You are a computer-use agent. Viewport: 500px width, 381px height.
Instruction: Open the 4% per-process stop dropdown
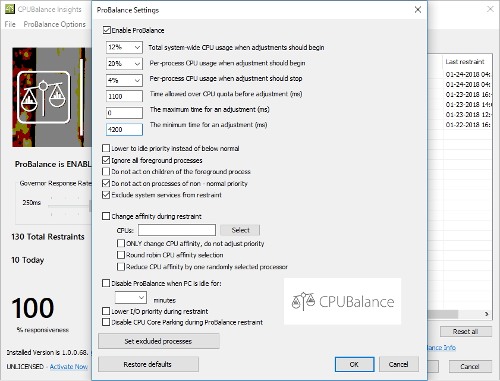[124, 80]
